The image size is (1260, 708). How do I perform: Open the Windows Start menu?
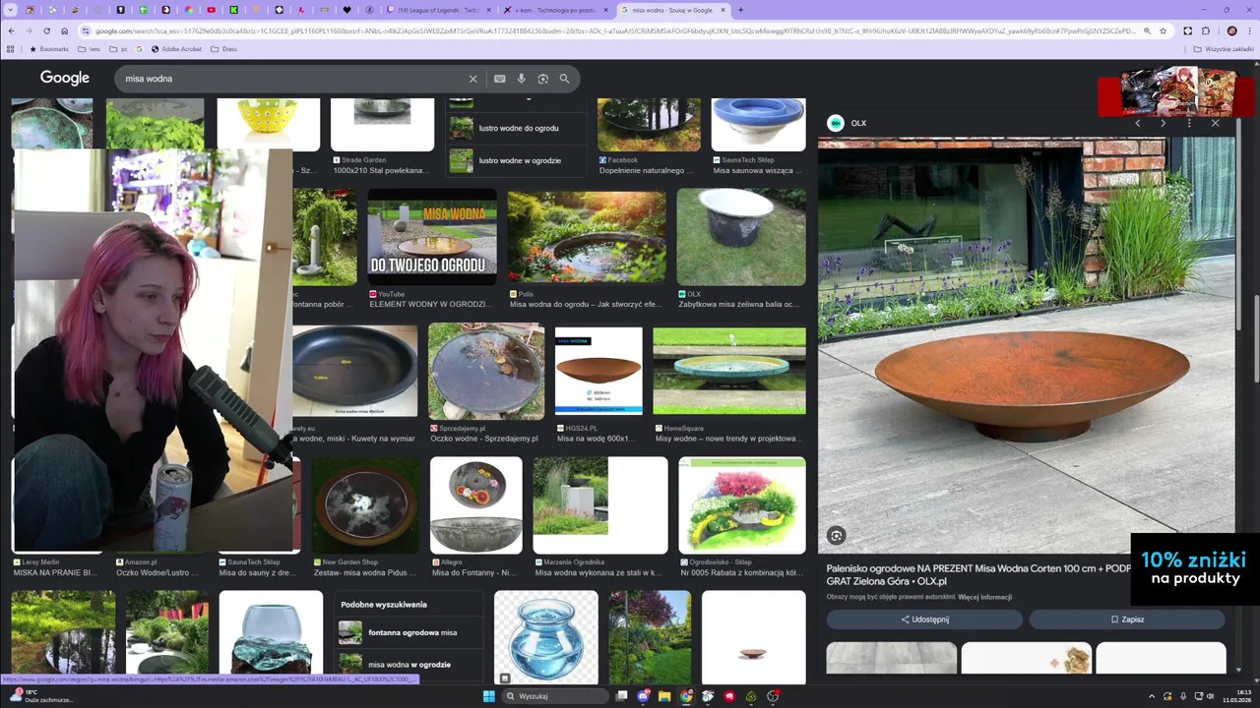pos(489,696)
